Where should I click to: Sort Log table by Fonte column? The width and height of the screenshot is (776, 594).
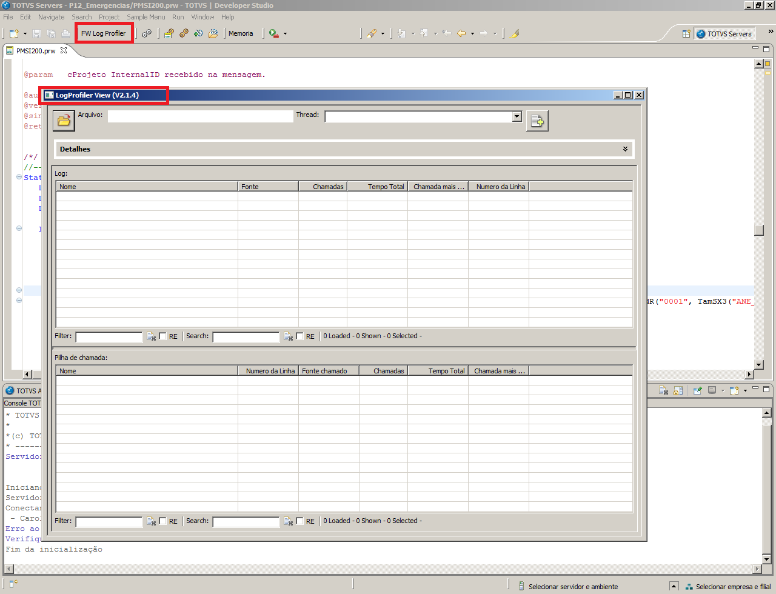(268, 187)
